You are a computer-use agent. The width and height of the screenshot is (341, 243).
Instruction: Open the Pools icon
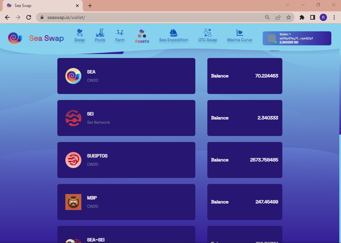coord(100,33)
